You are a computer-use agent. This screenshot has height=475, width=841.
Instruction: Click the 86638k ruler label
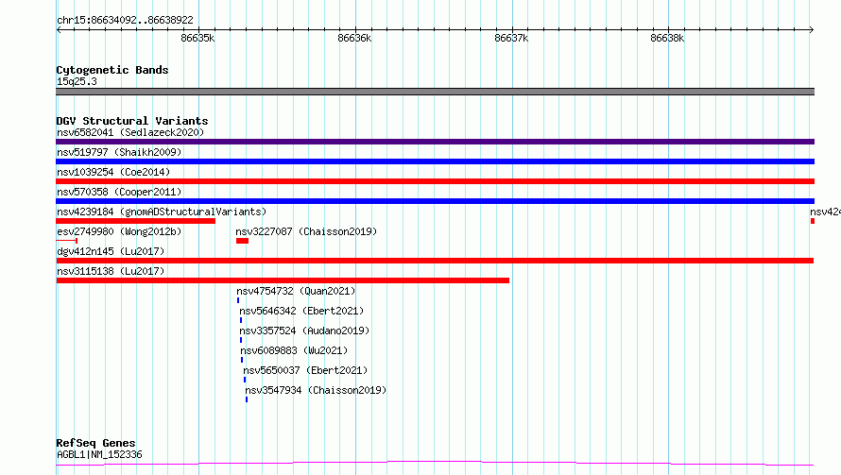[667, 38]
